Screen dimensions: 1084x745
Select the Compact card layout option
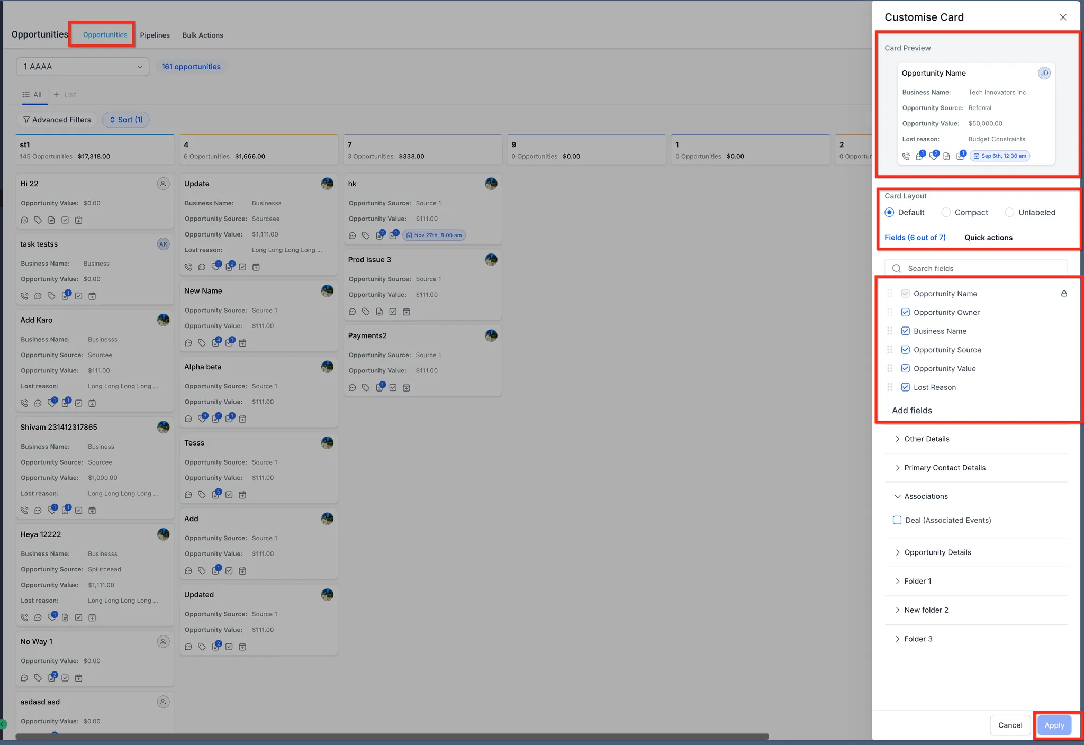click(946, 213)
